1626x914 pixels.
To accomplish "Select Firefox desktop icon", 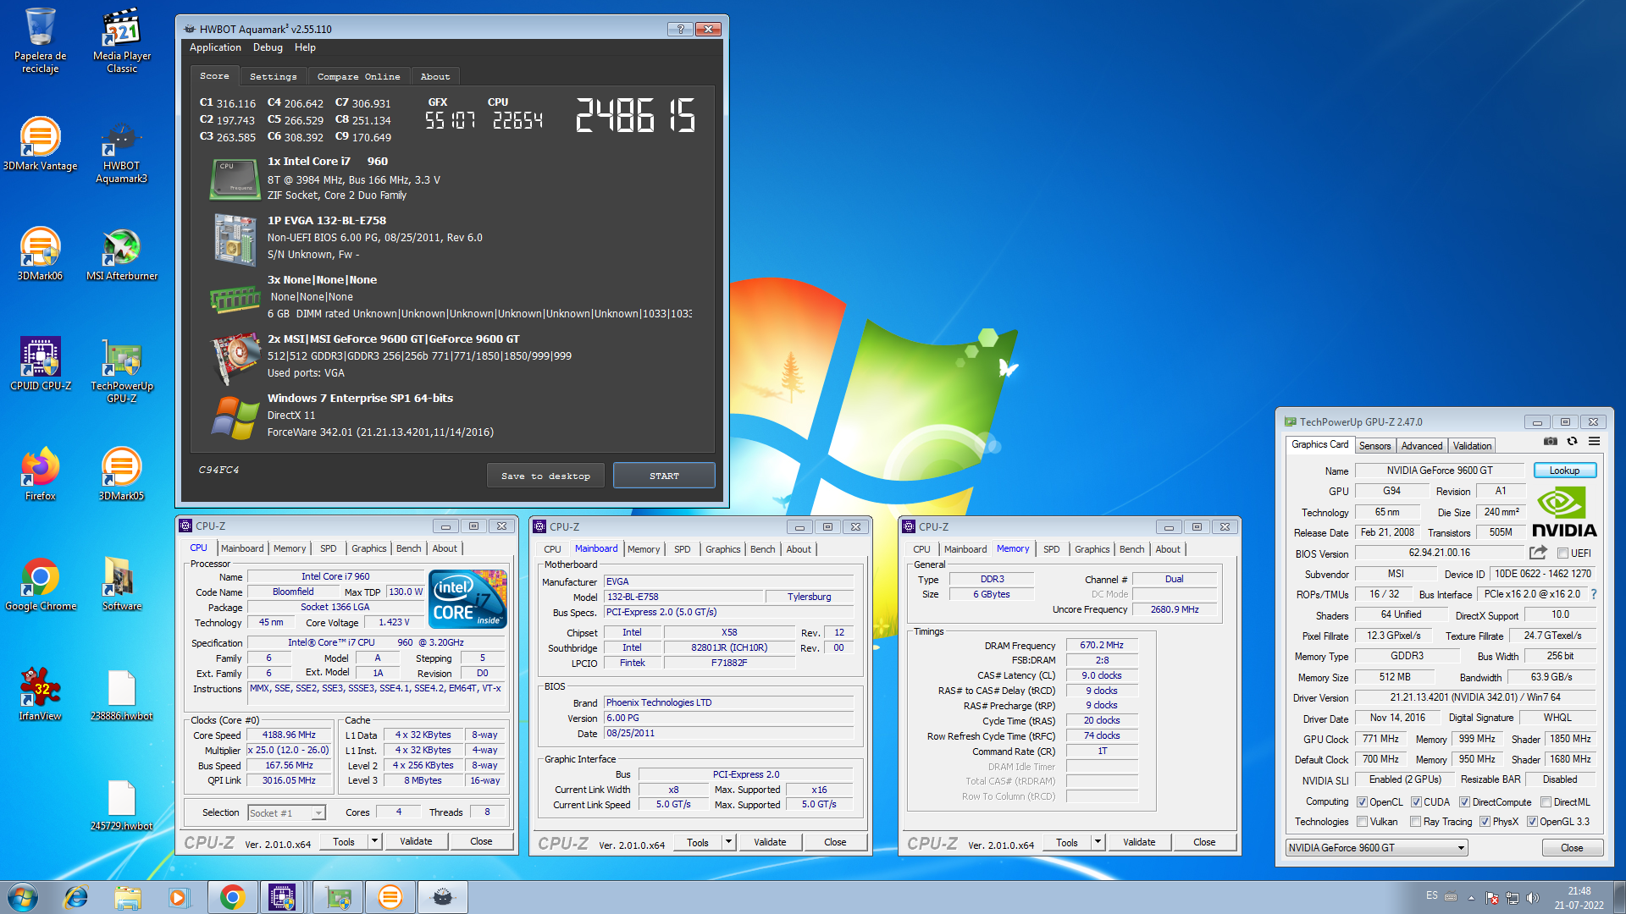I will [40, 474].
